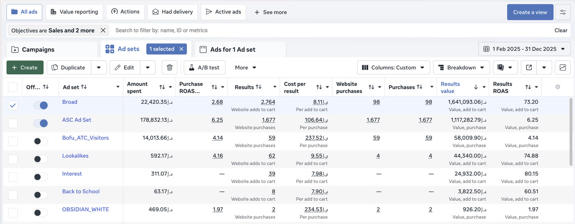Click the Create a view button
Viewport: 575px width, 224px height.
[x=530, y=12]
